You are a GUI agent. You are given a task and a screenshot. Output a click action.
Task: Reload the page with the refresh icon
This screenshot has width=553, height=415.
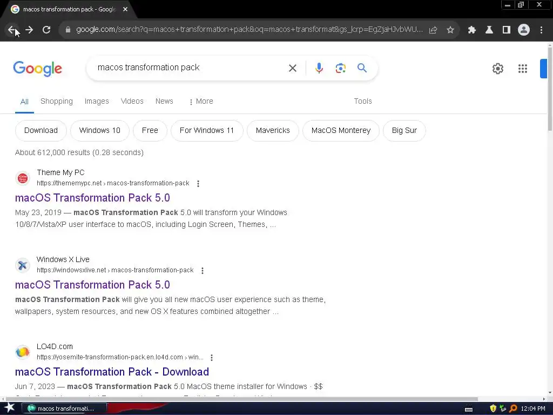coord(46,30)
